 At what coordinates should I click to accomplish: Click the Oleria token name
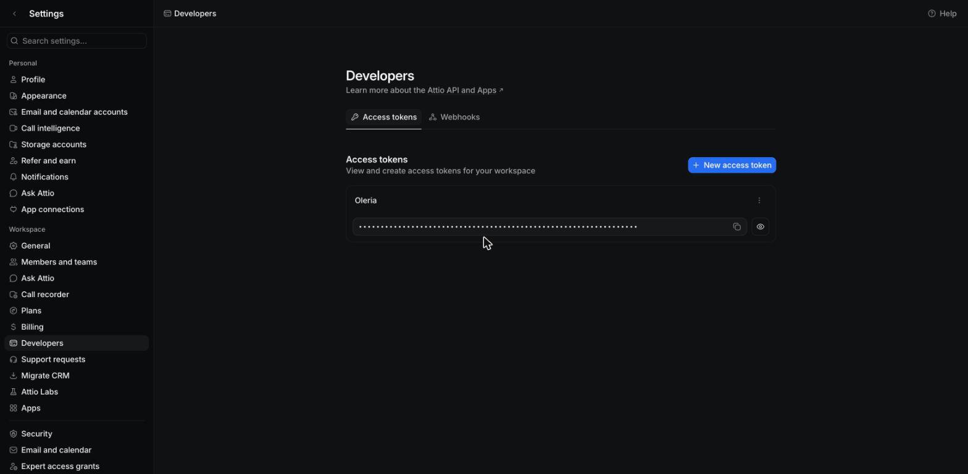365,200
